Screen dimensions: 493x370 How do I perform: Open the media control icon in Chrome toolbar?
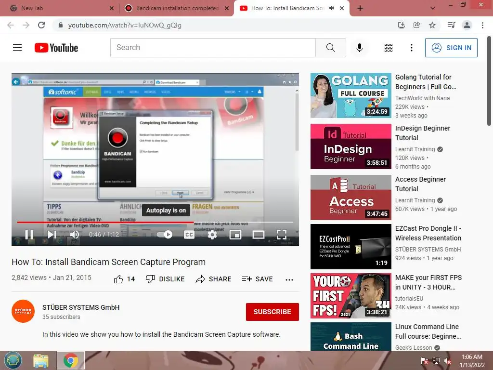pyautogui.click(x=451, y=25)
